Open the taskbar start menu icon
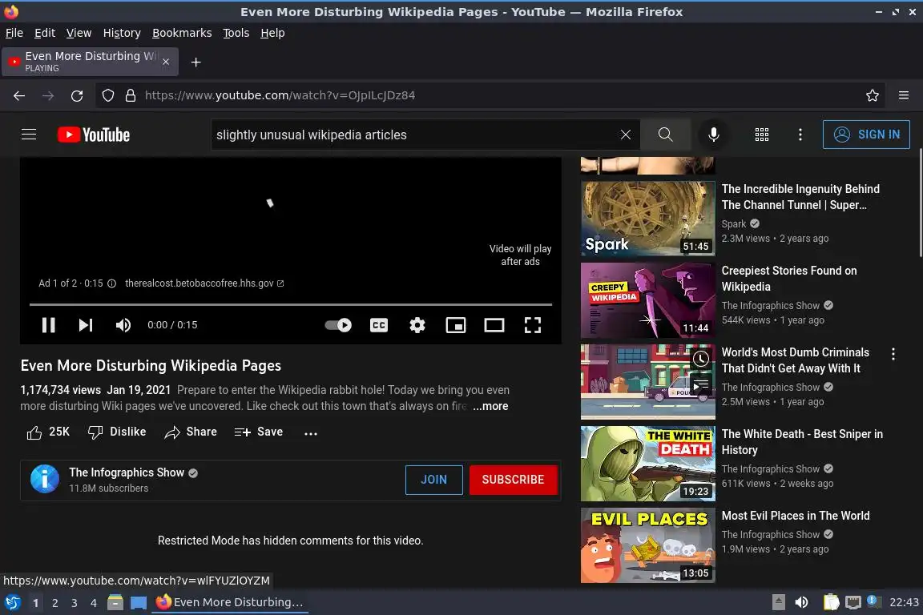Image resolution: width=923 pixels, height=615 pixels. [12, 602]
